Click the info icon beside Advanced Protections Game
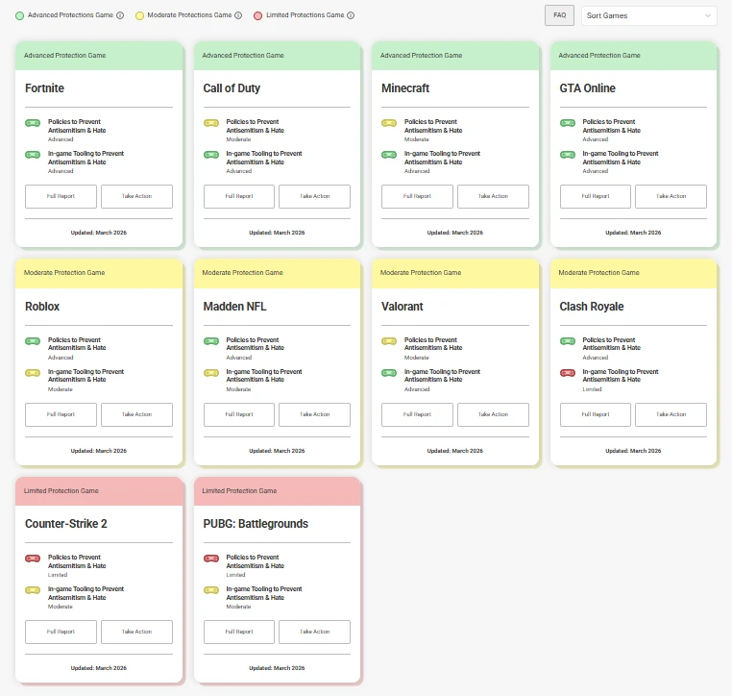This screenshot has width=732, height=696. (x=120, y=15)
